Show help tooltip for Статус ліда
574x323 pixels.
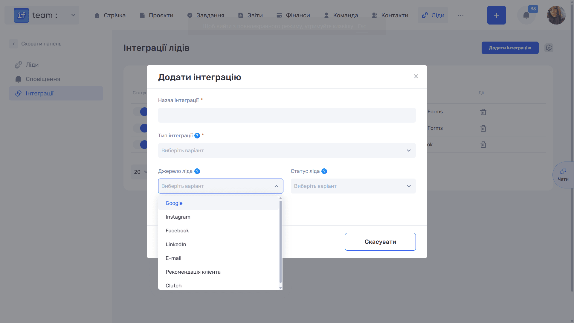point(324,171)
